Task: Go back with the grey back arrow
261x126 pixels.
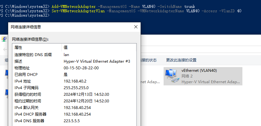Action: pos(5,49)
